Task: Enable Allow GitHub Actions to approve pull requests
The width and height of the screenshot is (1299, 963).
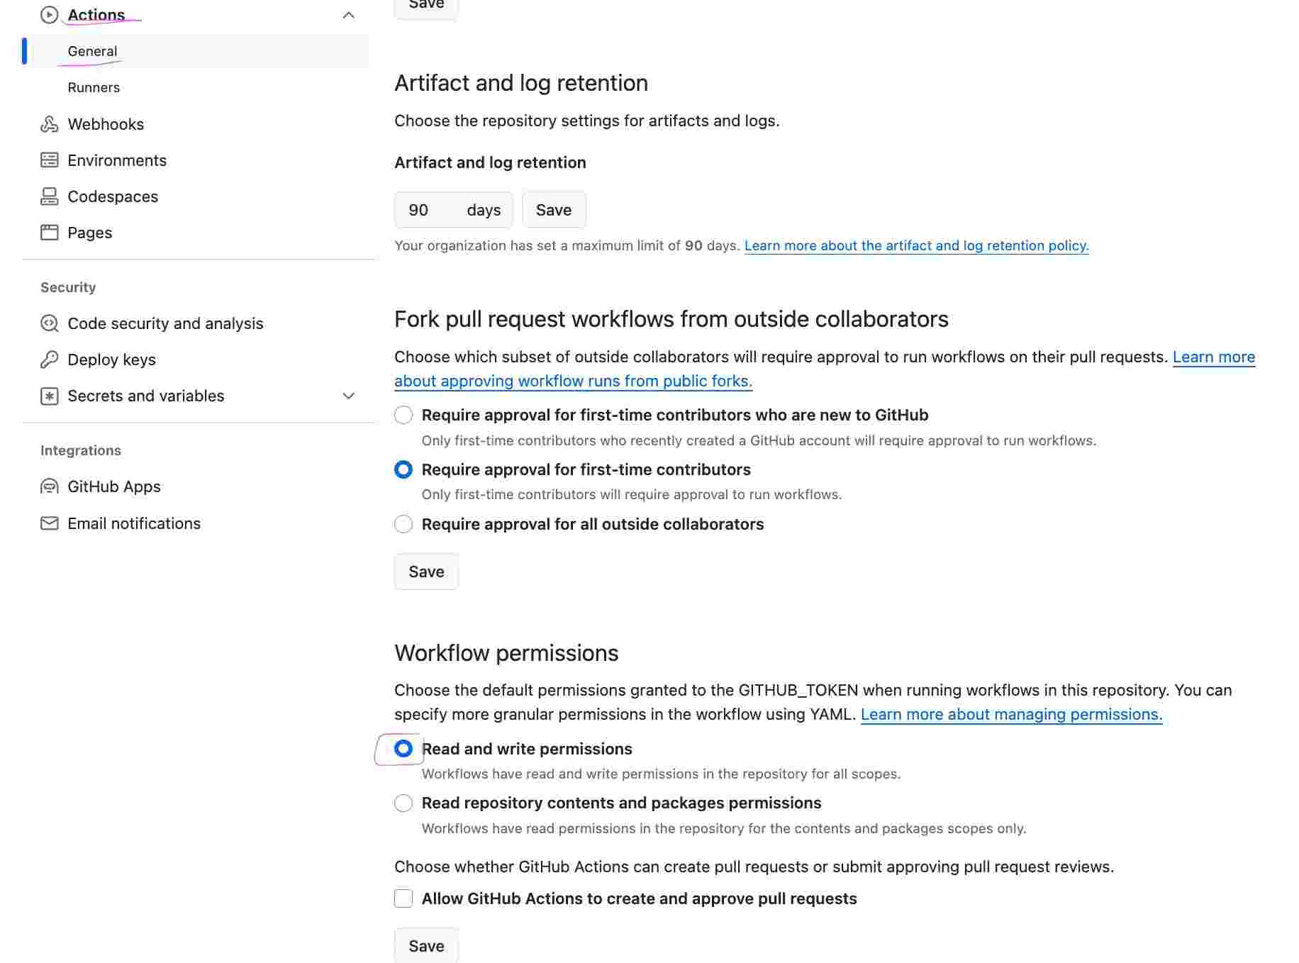Action: click(403, 898)
